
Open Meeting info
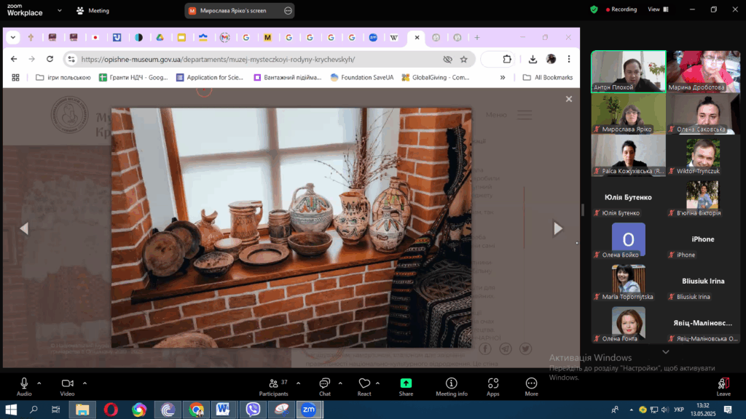(x=451, y=386)
